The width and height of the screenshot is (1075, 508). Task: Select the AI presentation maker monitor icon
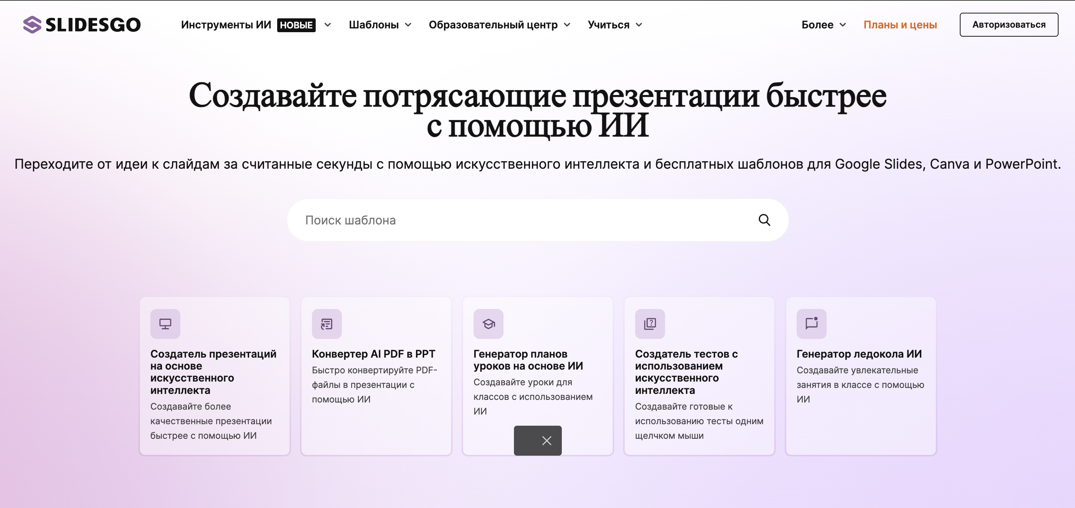coord(165,324)
